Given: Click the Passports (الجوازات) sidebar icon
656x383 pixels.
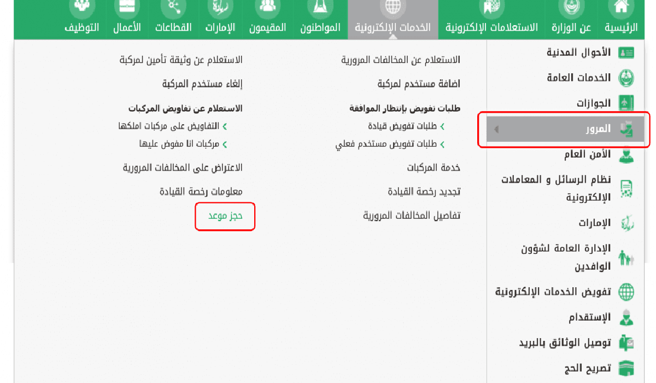Looking at the screenshot, I should click(626, 103).
